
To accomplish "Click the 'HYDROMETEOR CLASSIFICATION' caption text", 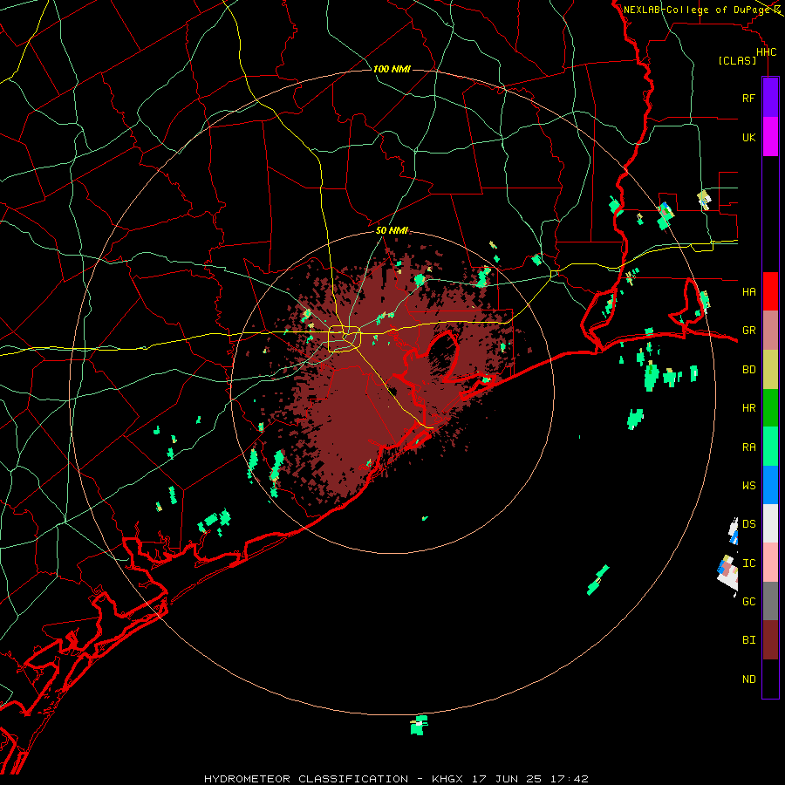I will 306,779.
